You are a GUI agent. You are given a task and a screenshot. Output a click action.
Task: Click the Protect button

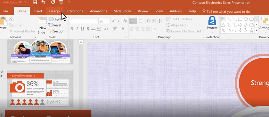(212, 25)
